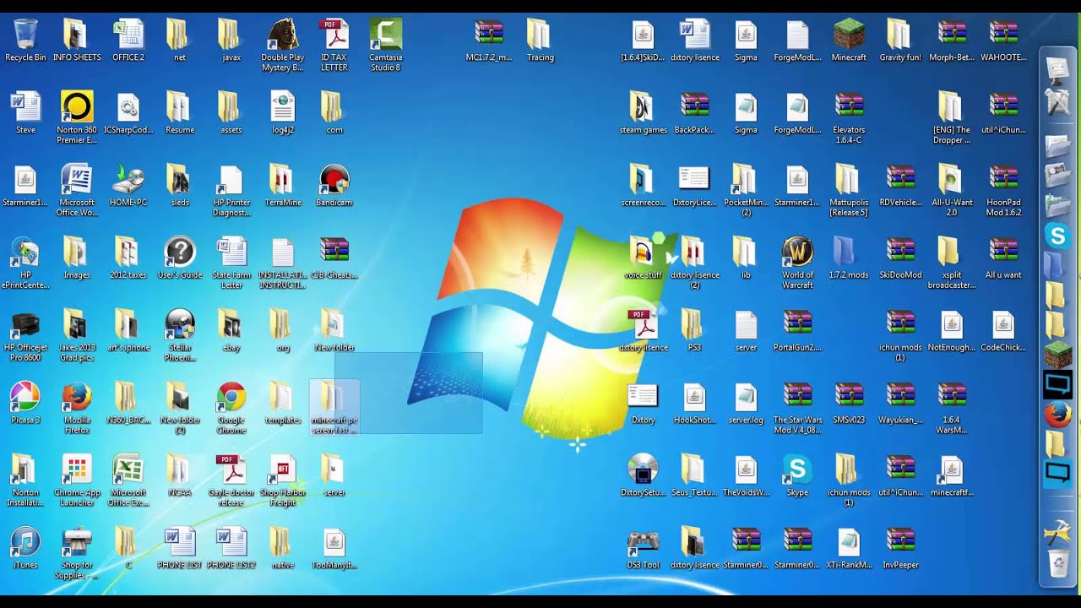Open the TerraMine folder
Screen dimensions: 1081x608
point(283,186)
